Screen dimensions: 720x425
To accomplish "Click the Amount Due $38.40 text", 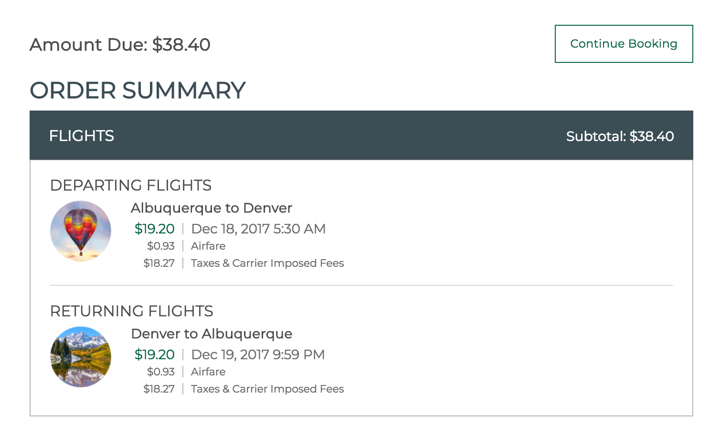I will [120, 44].
